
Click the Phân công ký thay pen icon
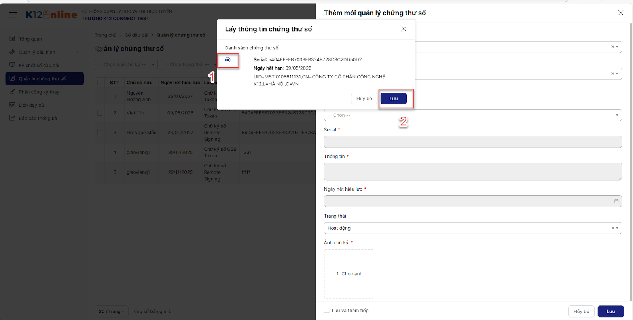pos(12,92)
